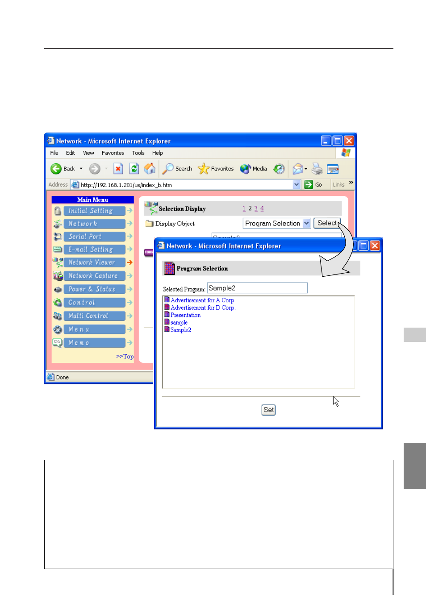This screenshot has width=426, height=603.
Task: Click the Multi Control icon
Action: coord(58,316)
